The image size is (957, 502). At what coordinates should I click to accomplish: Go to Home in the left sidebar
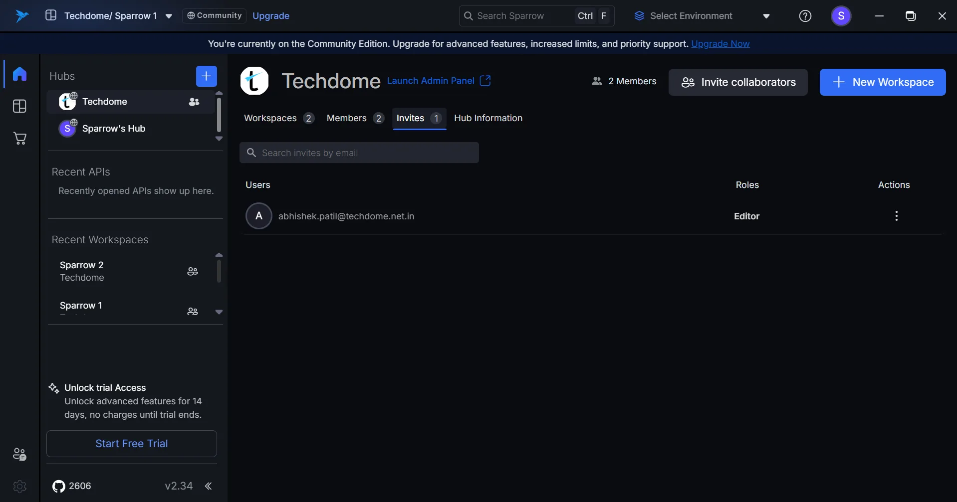(19, 74)
